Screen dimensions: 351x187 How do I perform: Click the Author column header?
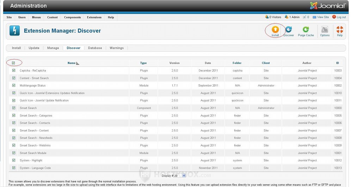307,63
